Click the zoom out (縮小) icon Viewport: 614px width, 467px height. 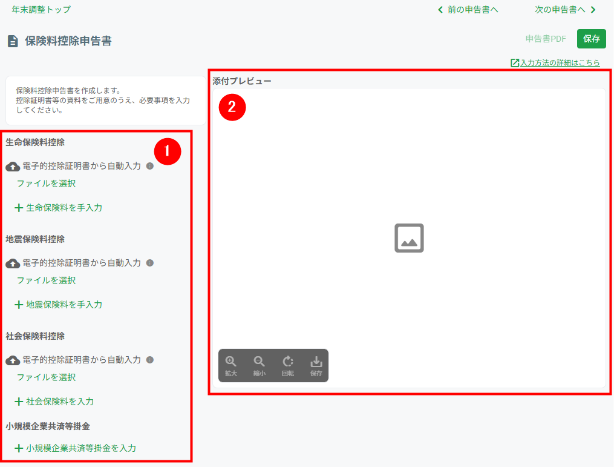[259, 361]
